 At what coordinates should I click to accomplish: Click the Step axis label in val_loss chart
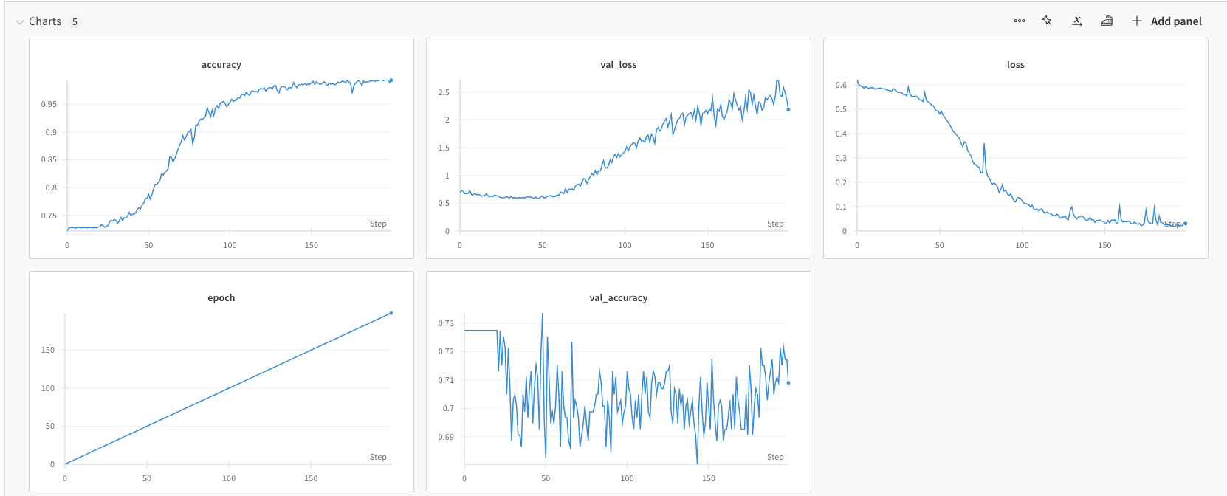(775, 224)
